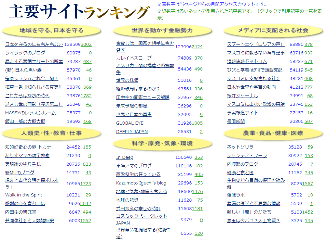Viewport: 327px width, 242px height.
Task: Open マスコミに出ない政治の裏話 link
Action: (x=256, y=104)
